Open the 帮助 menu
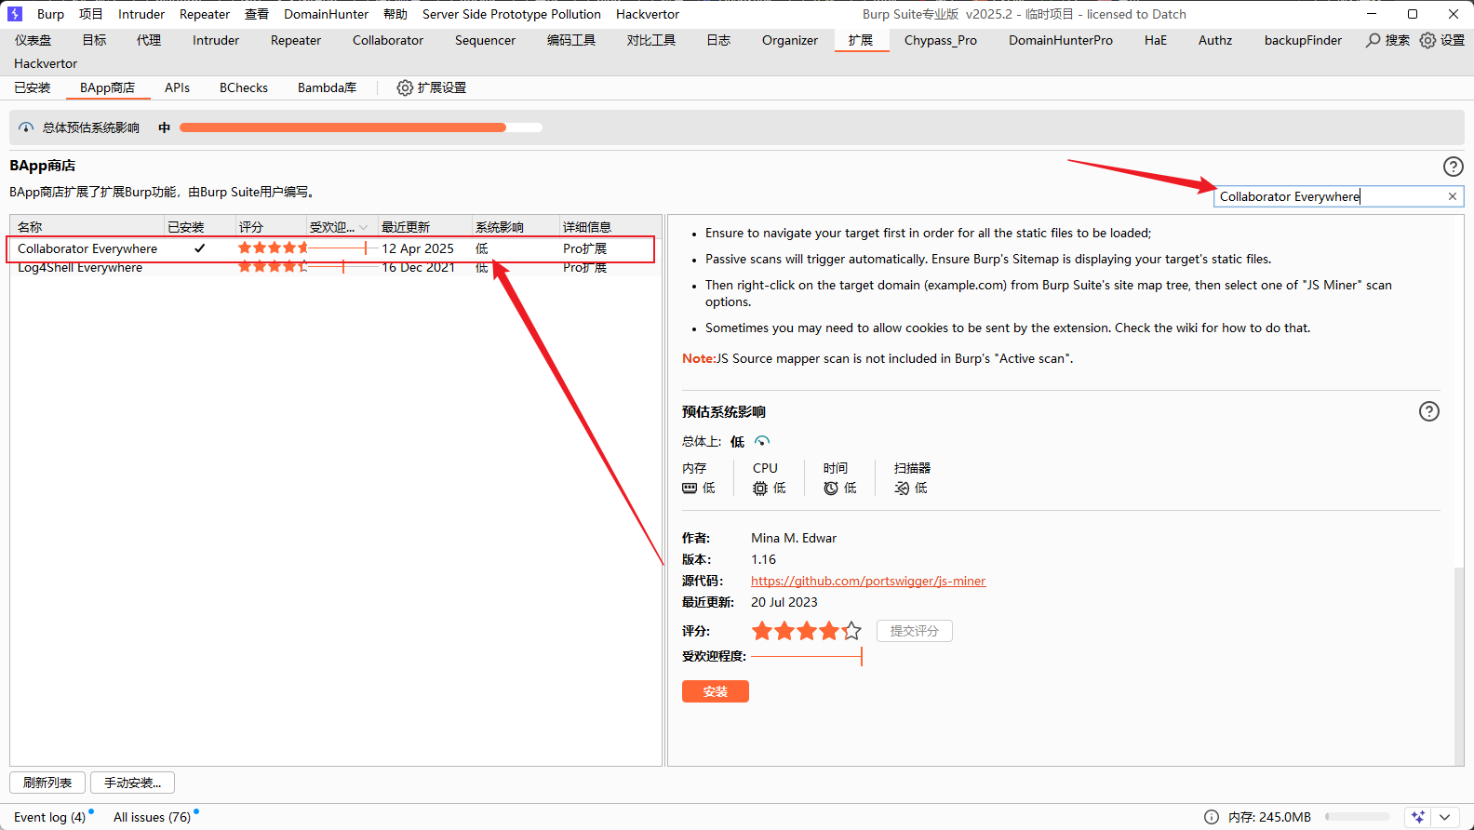The height and width of the screenshot is (830, 1474). (395, 14)
